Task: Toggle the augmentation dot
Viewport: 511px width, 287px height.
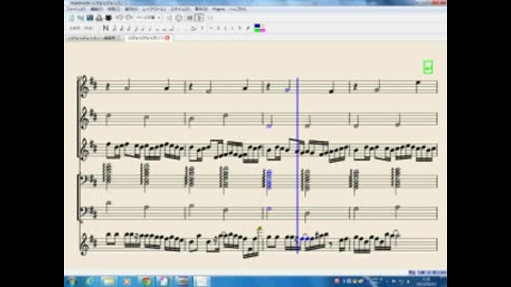Action: point(179,28)
